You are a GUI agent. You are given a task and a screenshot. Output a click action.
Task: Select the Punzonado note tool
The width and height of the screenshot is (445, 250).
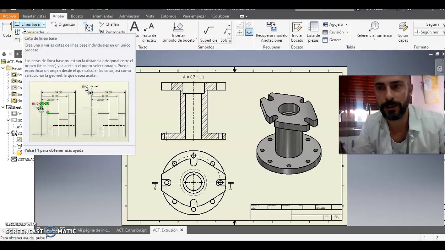click(112, 32)
